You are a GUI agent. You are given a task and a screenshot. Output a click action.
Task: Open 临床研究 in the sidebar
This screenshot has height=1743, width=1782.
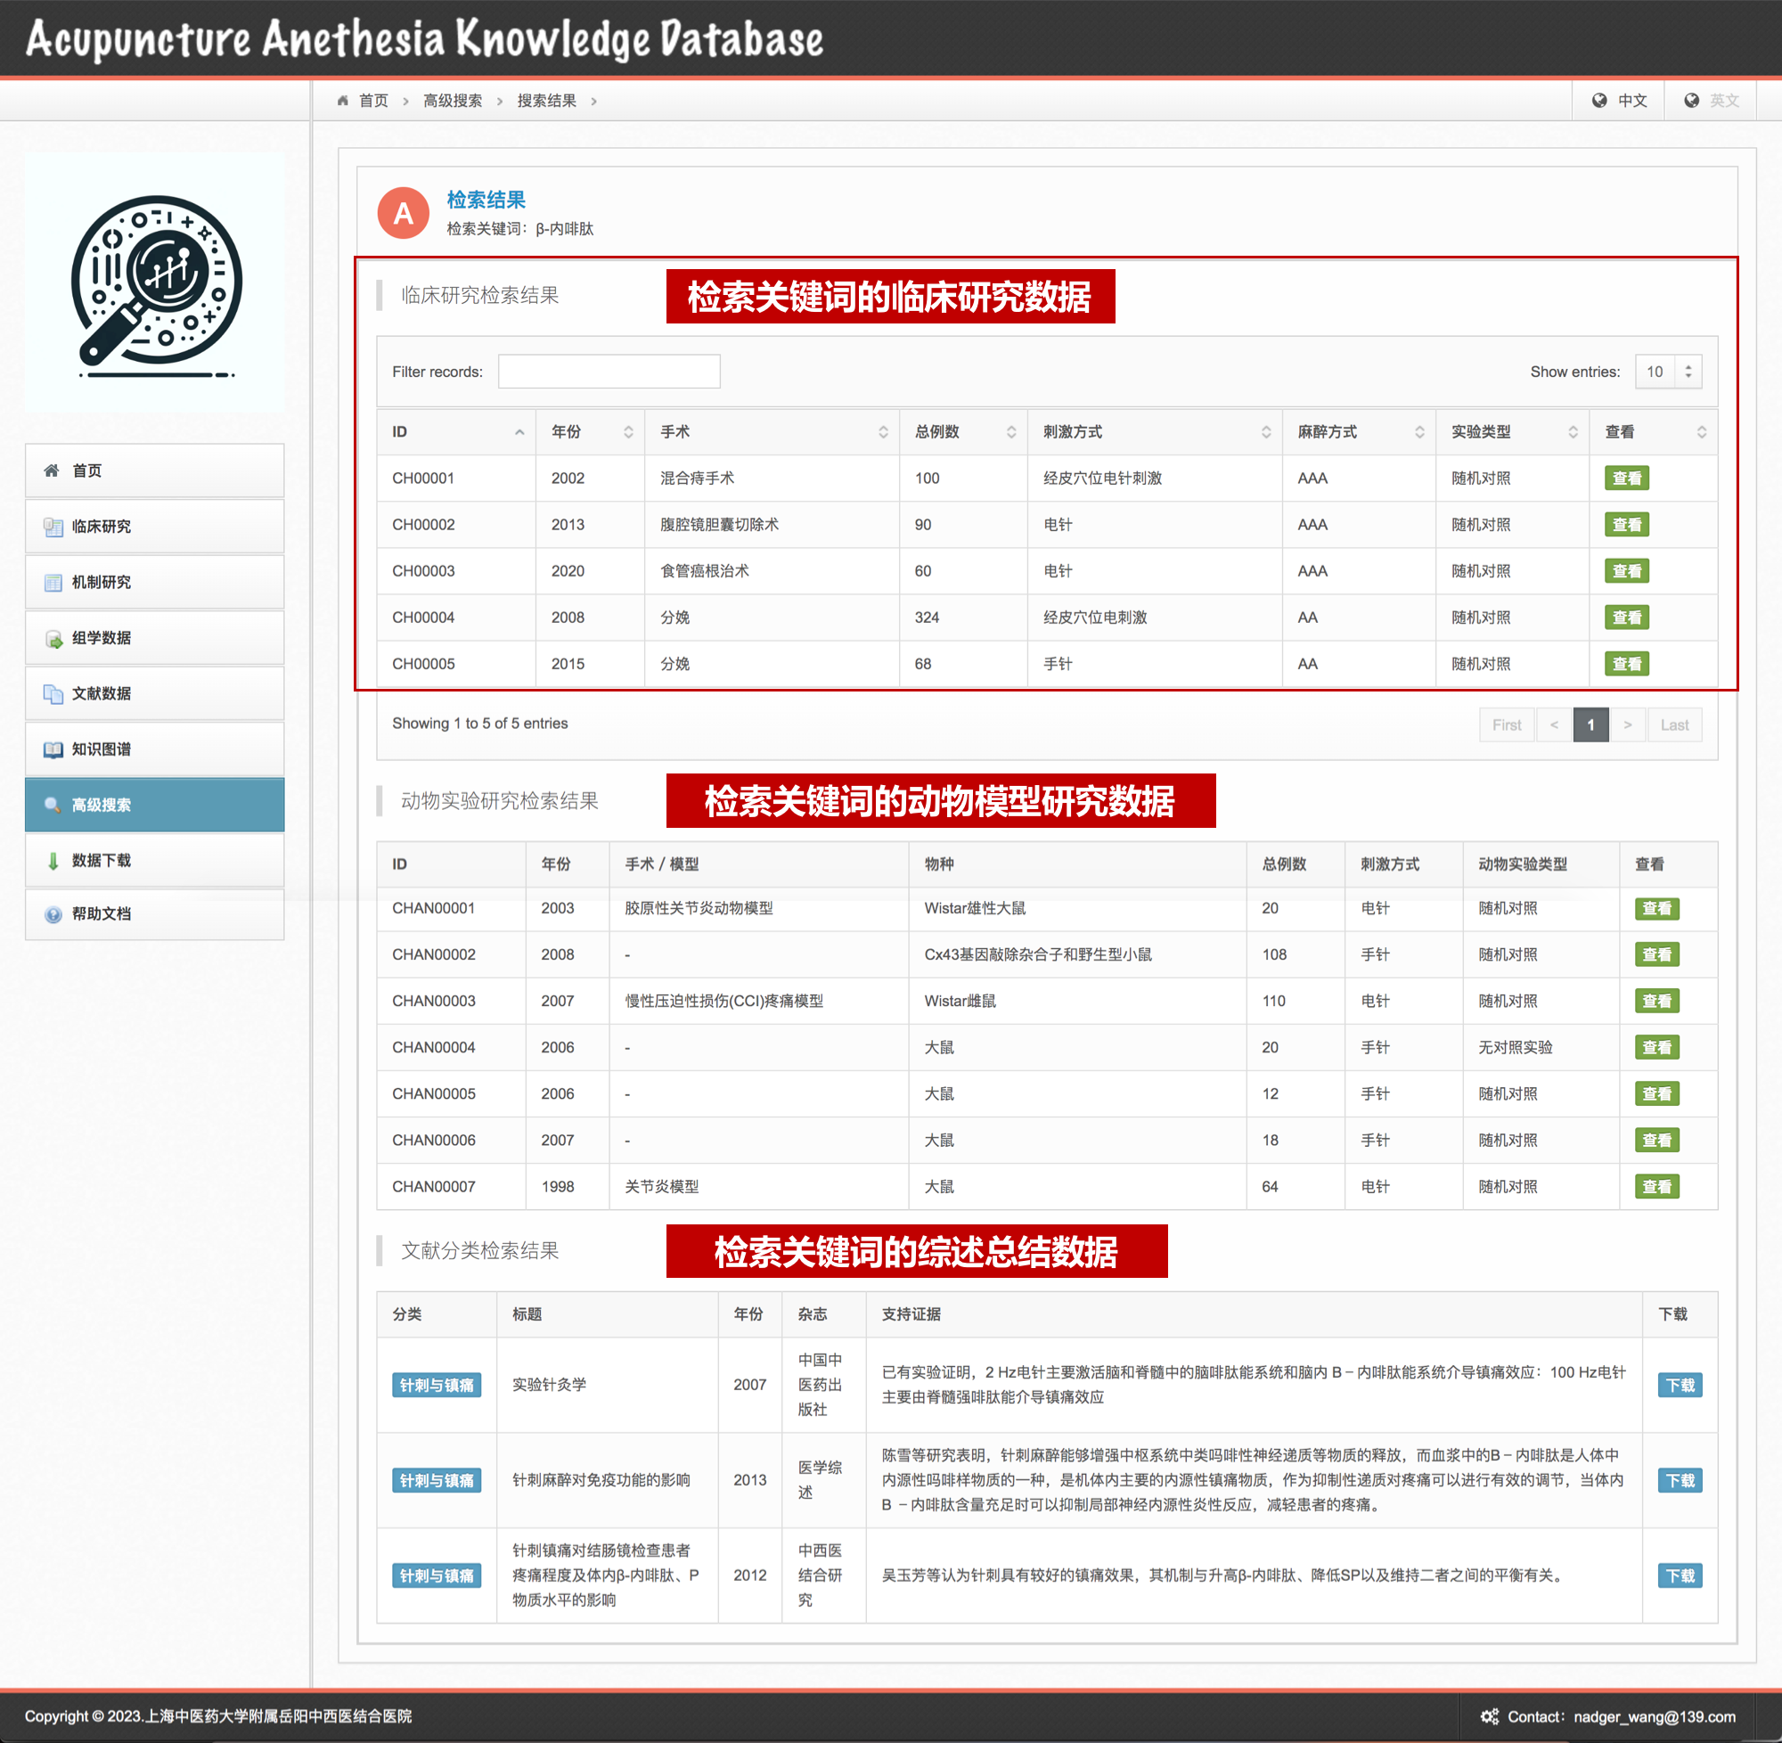click(x=101, y=527)
